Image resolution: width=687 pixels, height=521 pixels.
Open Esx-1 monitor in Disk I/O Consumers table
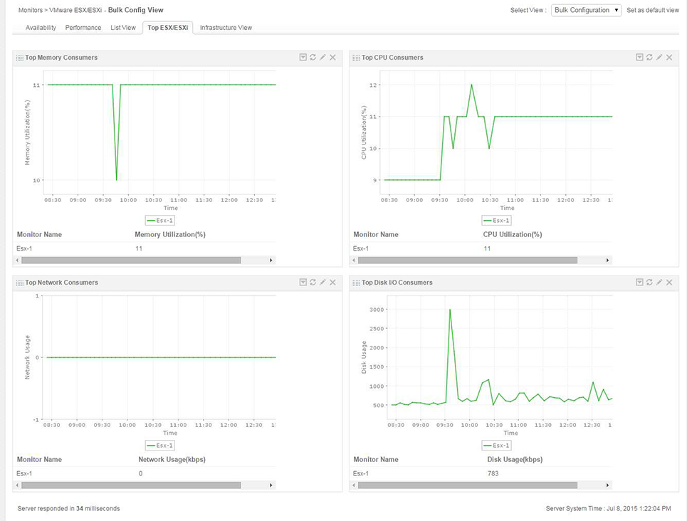pos(361,473)
